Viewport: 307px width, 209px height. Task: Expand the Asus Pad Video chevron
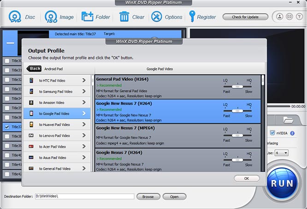84,157
